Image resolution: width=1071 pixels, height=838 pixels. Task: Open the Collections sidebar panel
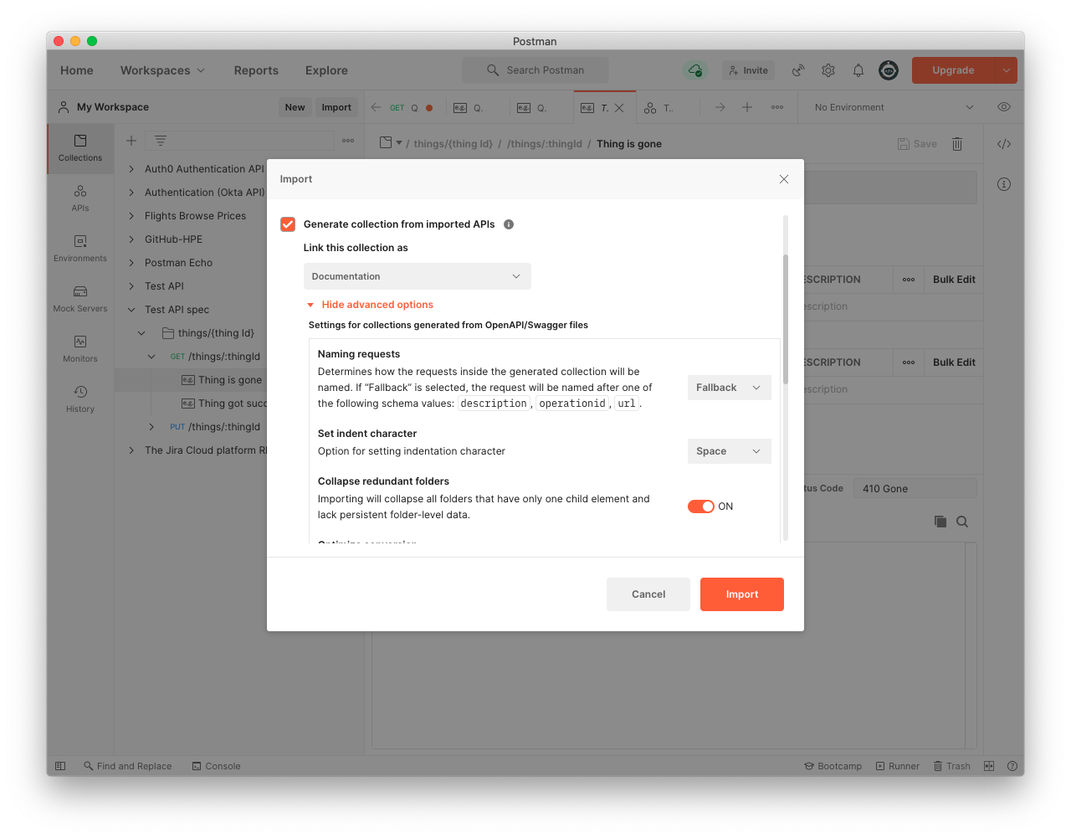[80, 149]
